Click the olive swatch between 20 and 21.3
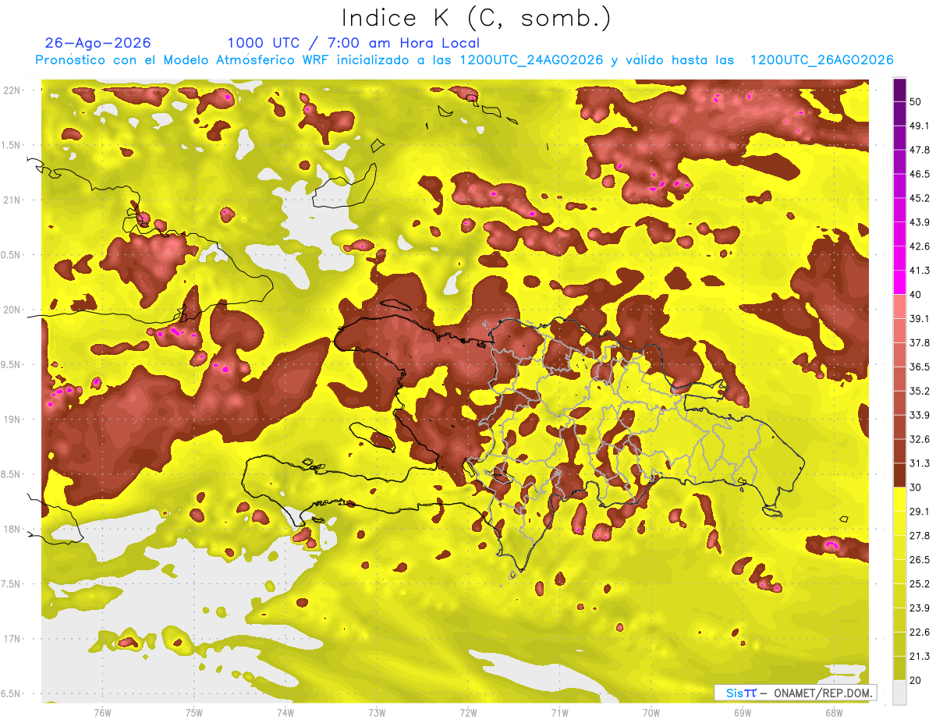936x723 pixels. pyautogui.click(x=900, y=668)
